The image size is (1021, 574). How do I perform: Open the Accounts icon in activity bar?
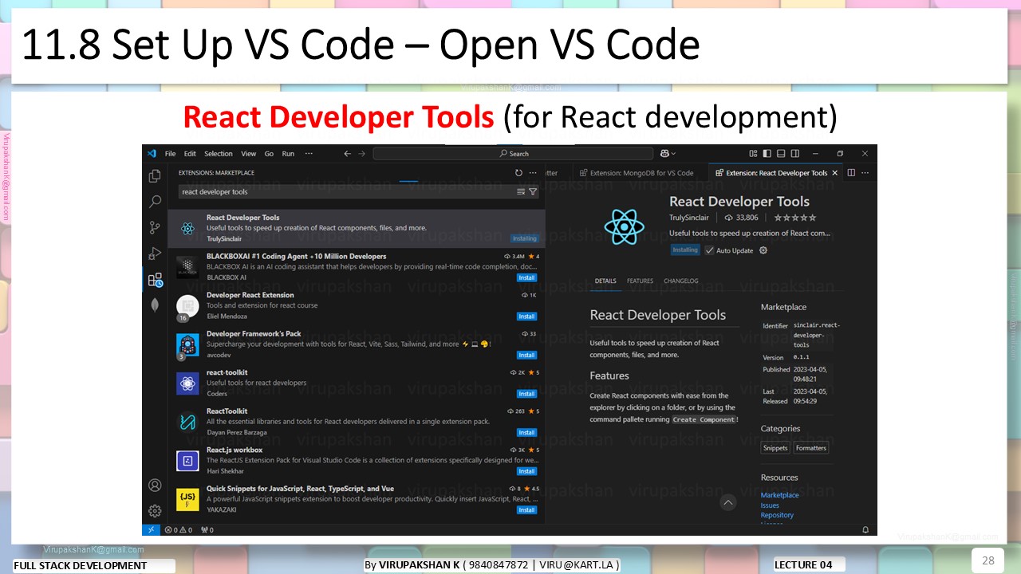155,486
